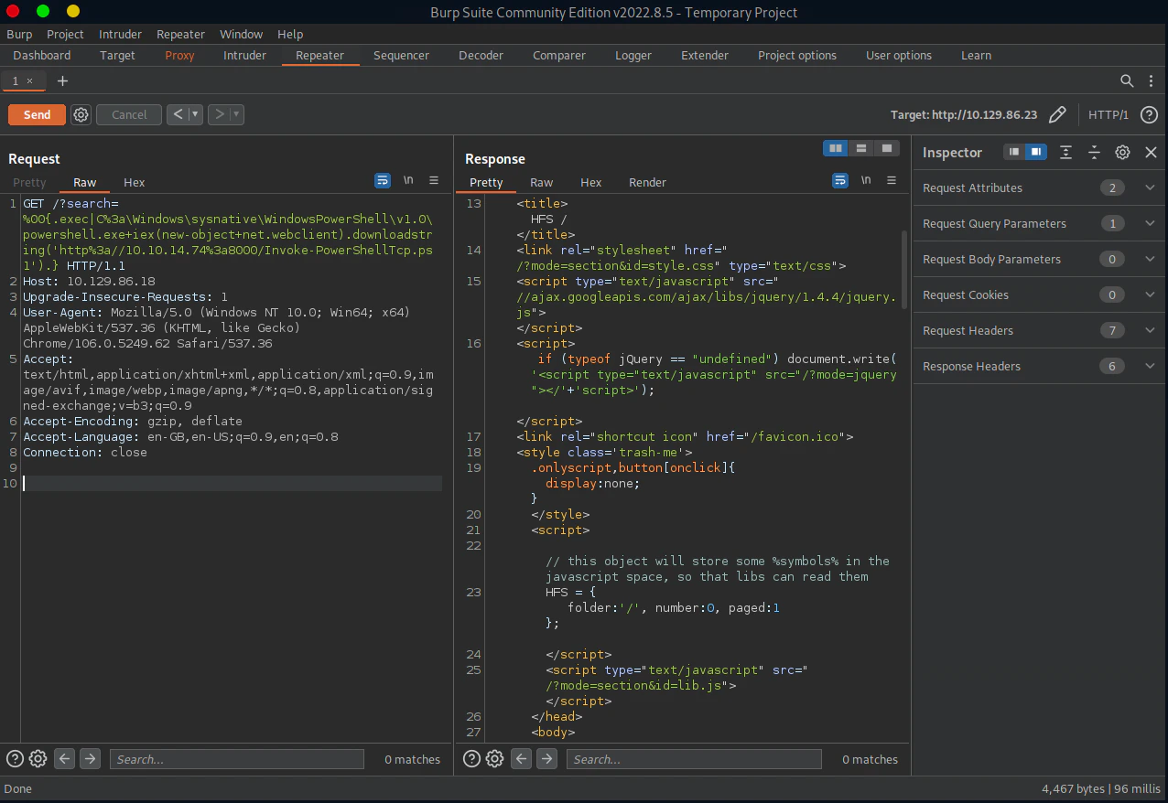Viewport: 1168px width, 803px height.
Task: Change protocol via HTTP/1 label
Action: pos(1109,114)
